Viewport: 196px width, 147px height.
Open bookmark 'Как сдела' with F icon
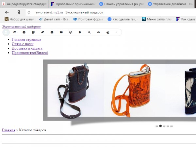(186, 19)
